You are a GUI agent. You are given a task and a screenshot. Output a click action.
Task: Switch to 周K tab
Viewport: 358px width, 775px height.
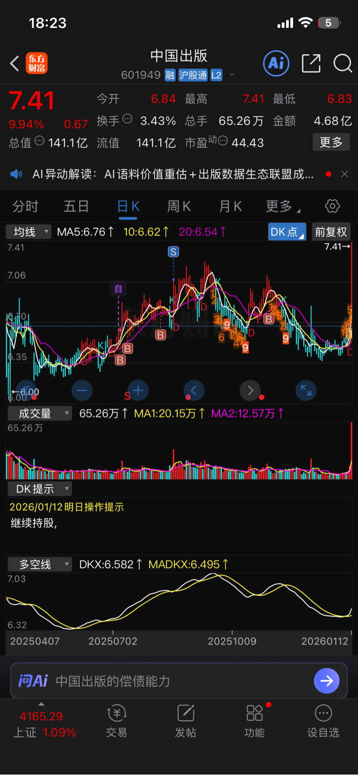pyautogui.click(x=179, y=206)
